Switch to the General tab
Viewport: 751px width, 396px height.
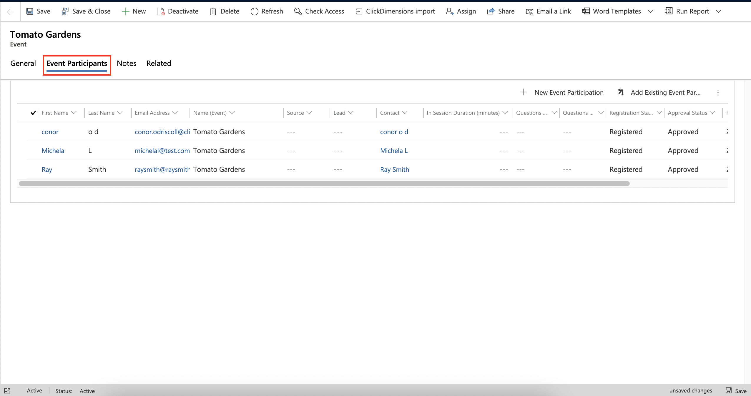[23, 64]
